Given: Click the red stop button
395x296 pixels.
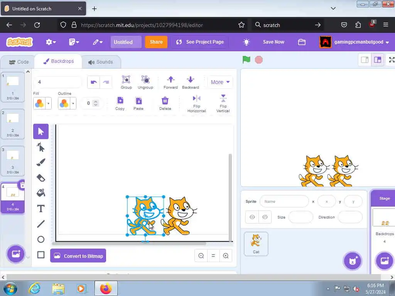Looking at the screenshot, I should point(259,60).
